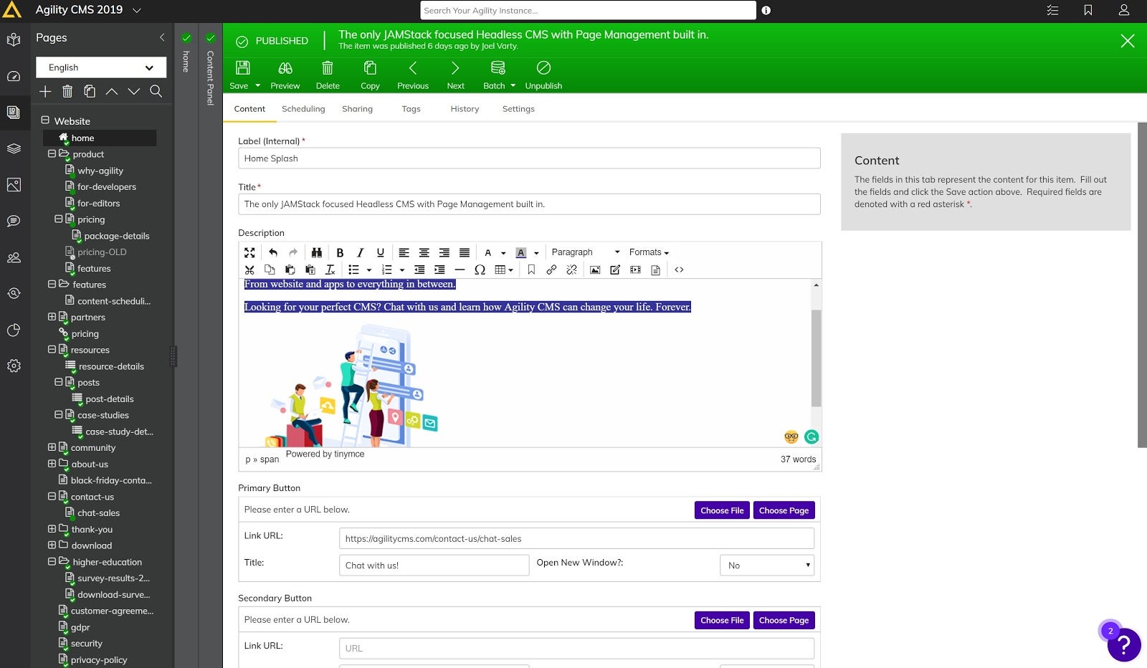Click the Unpublish icon
This screenshot has width=1147, height=668.
(543, 68)
